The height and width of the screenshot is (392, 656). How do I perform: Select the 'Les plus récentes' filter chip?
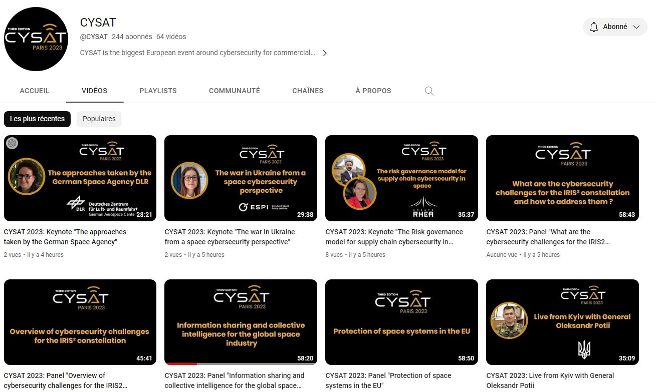click(37, 119)
